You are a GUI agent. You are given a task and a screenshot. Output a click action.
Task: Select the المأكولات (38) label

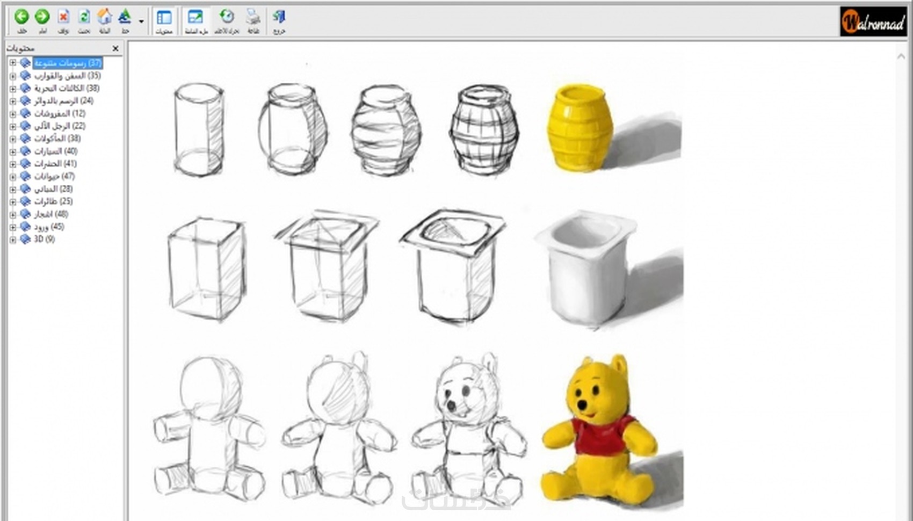coord(57,139)
